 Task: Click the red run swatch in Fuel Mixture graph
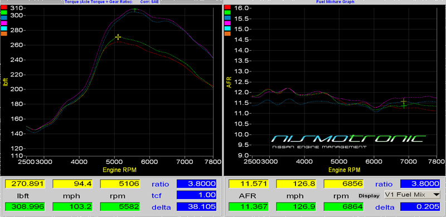pyautogui.click(x=227, y=7)
